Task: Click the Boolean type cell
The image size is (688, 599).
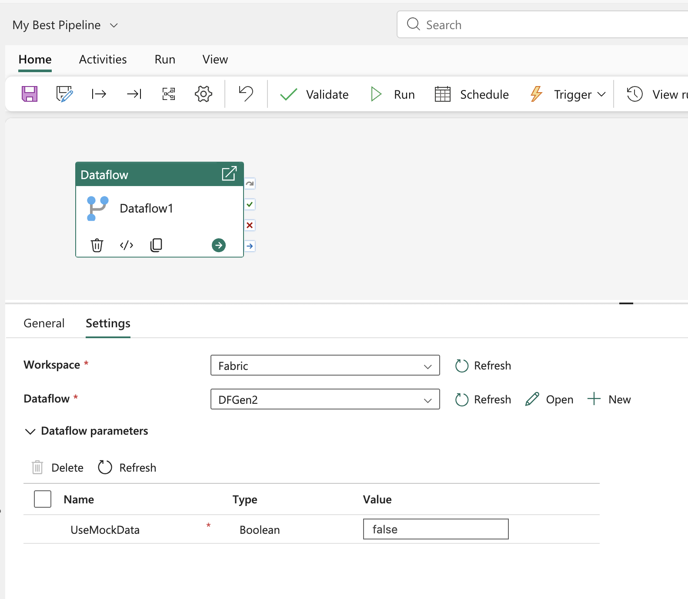Action: (260, 530)
